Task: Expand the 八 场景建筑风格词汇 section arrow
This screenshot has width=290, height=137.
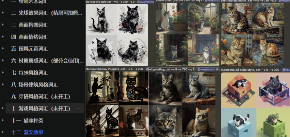Action: pyautogui.click(x=2, y=85)
